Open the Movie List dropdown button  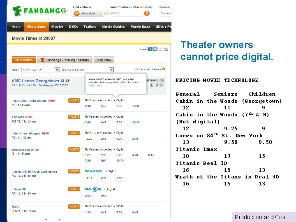coord(88,13)
